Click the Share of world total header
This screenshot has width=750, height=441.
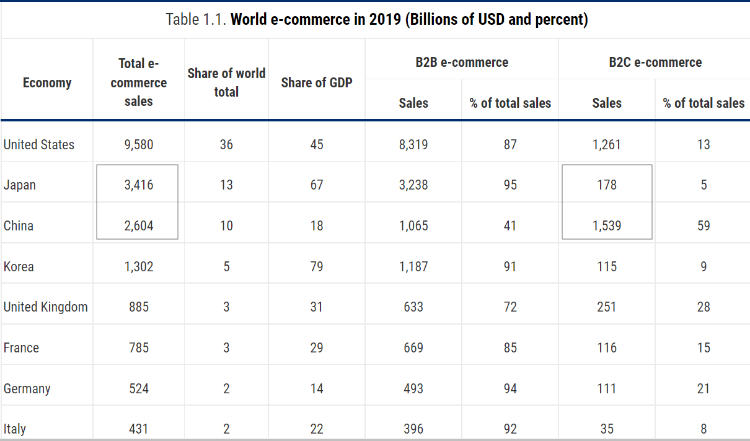(x=226, y=82)
